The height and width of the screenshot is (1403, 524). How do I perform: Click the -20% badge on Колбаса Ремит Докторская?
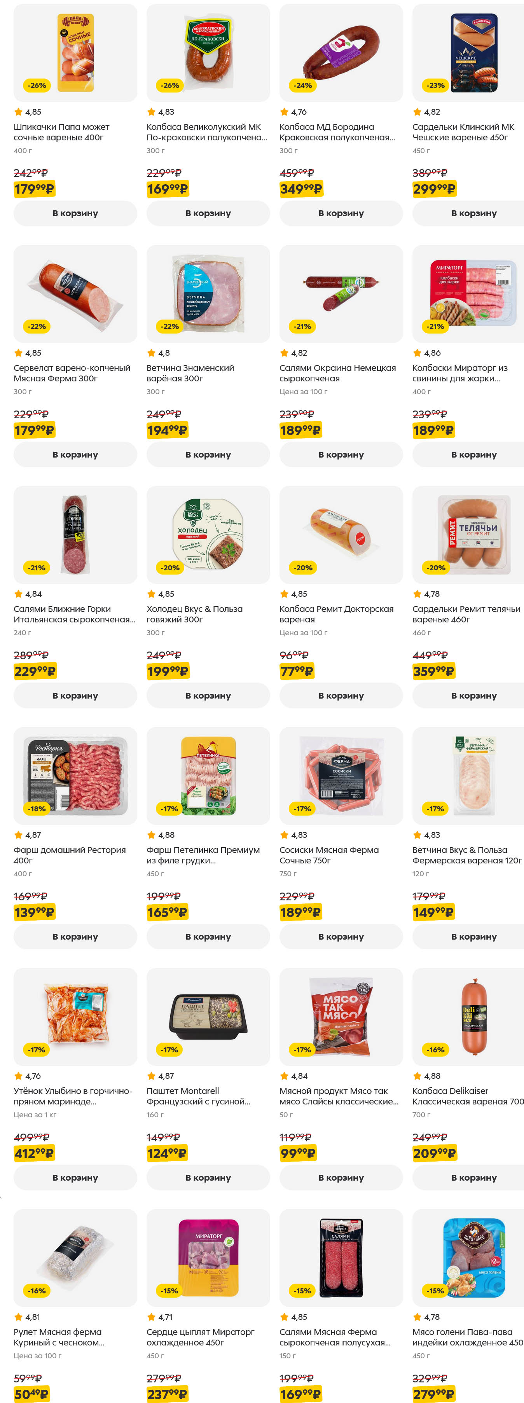point(303,568)
